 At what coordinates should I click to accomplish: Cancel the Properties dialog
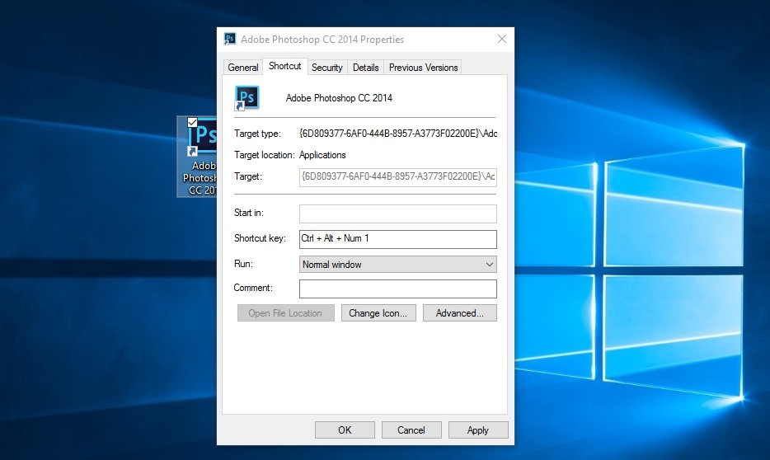pos(411,430)
